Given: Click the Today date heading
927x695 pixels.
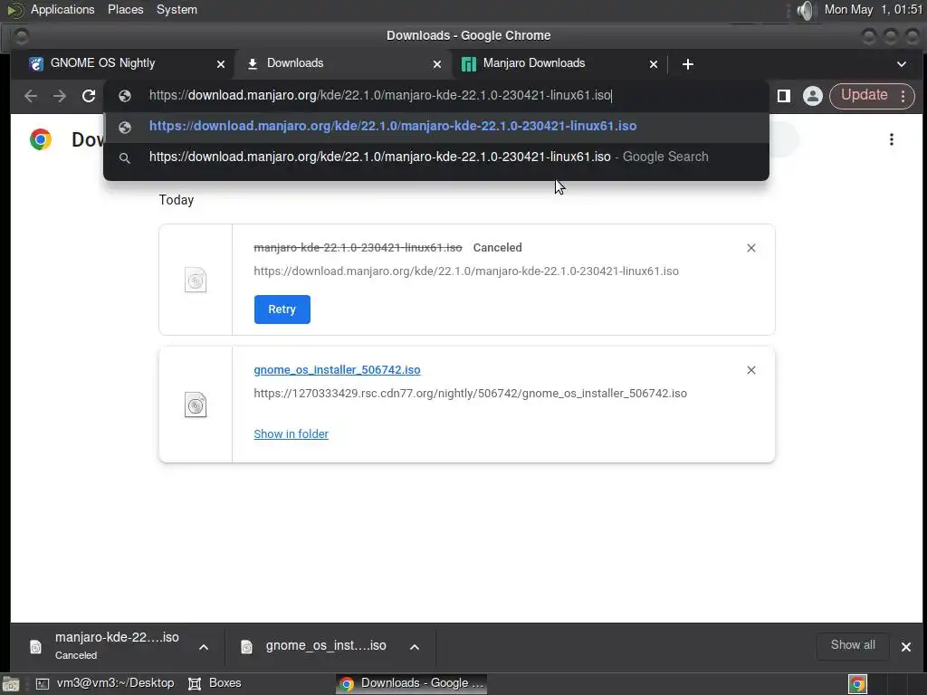Looking at the screenshot, I should 177,200.
